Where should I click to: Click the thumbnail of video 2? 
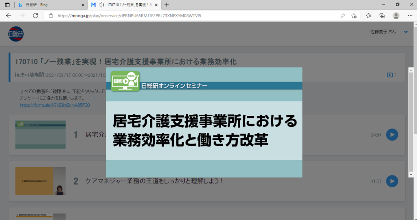[x=40, y=181]
